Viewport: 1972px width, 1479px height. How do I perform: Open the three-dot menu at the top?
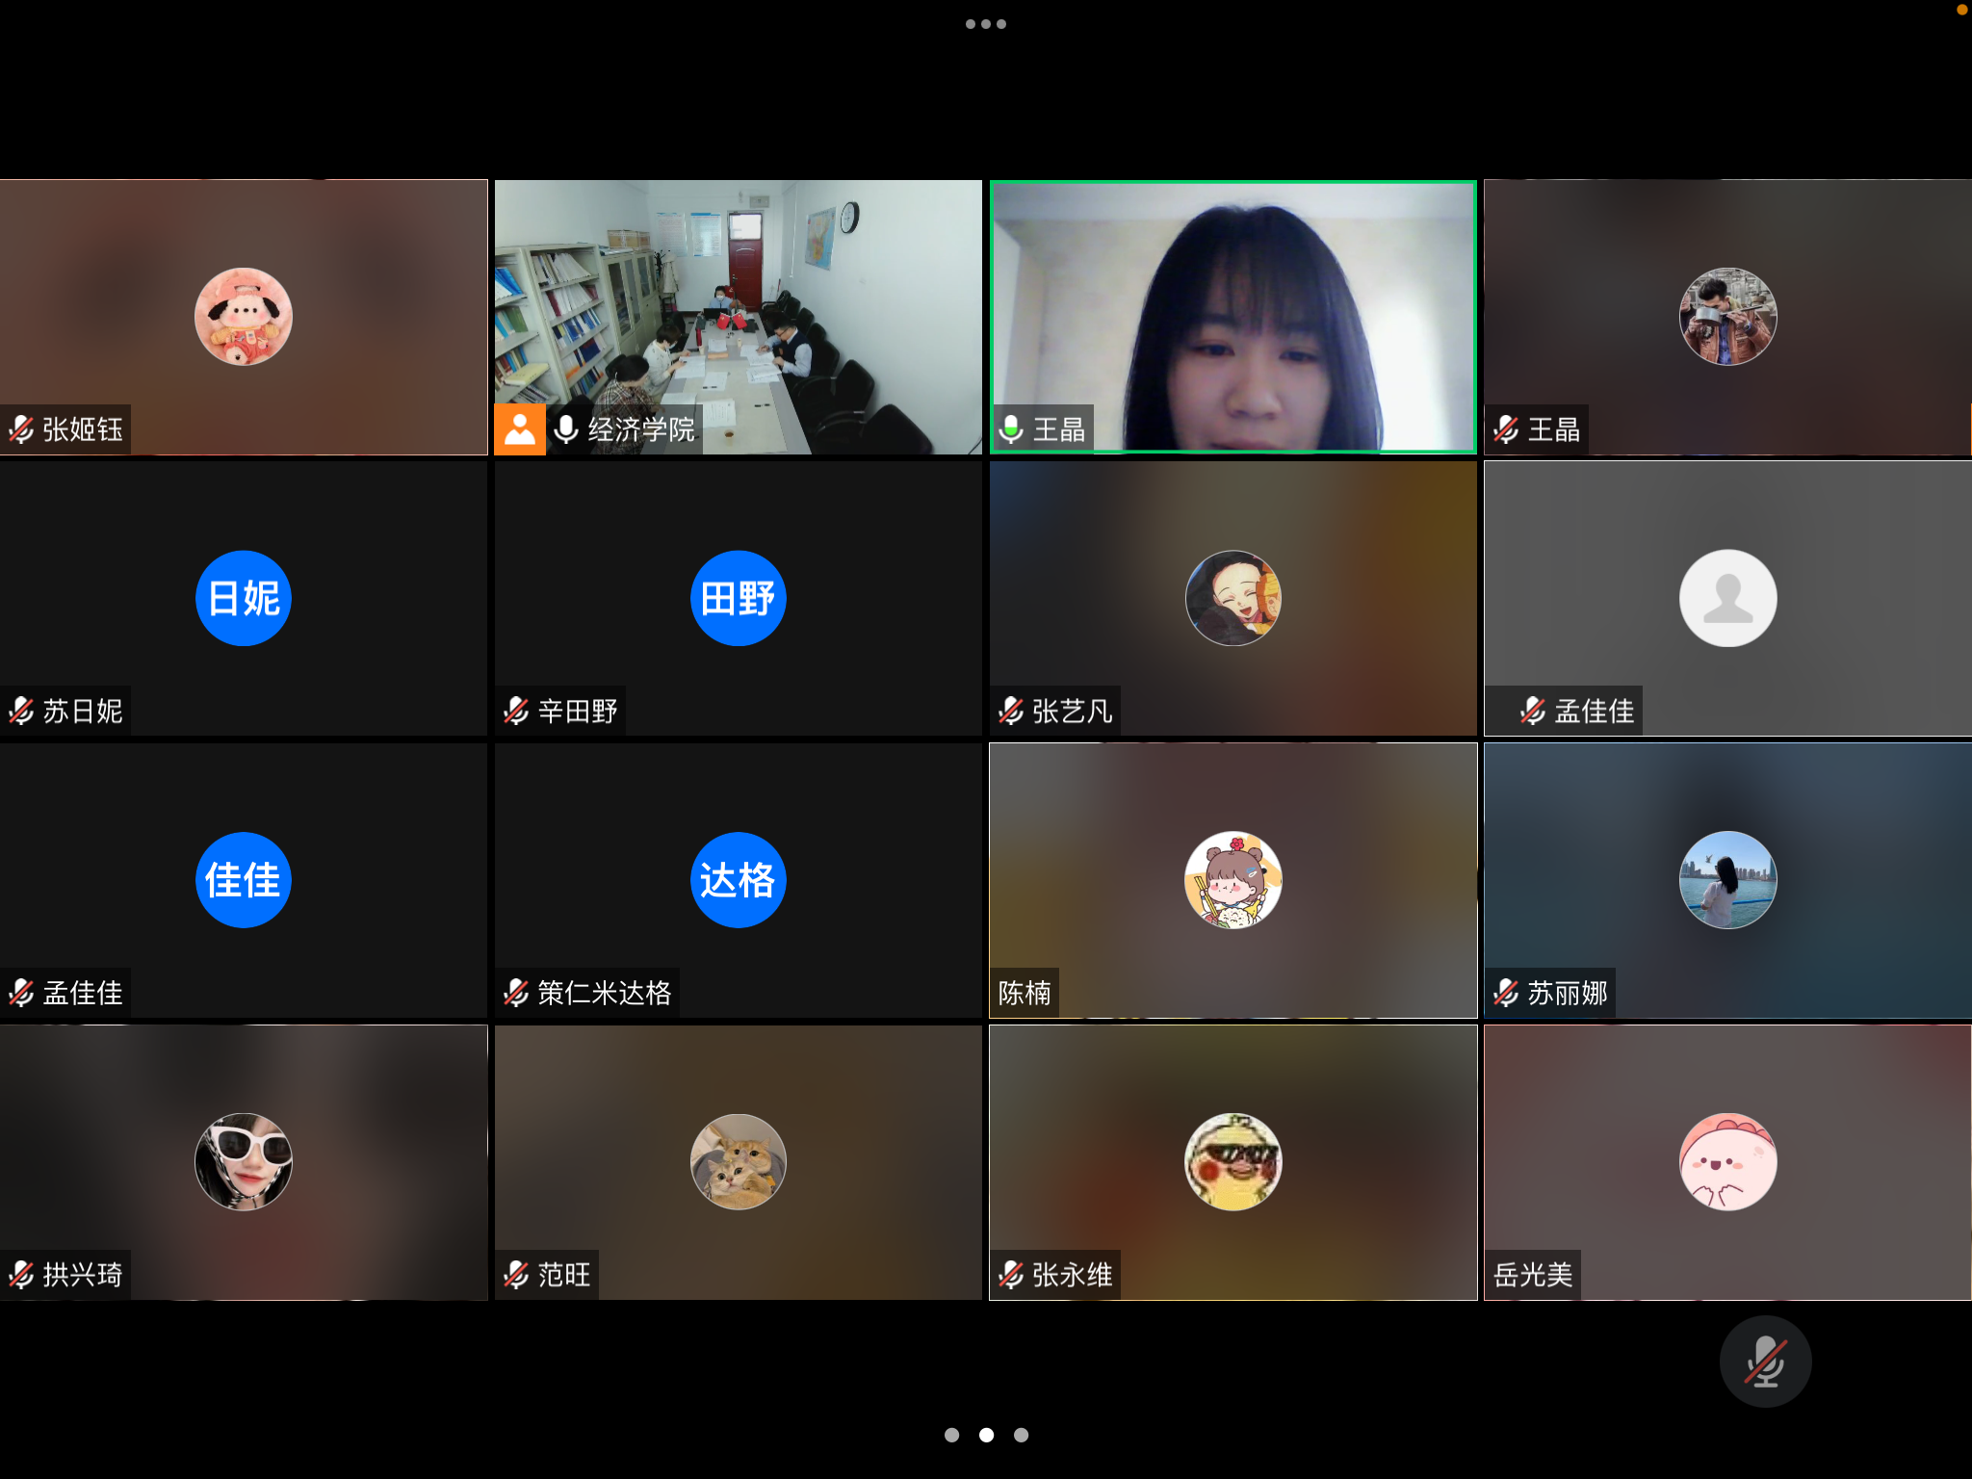985,24
